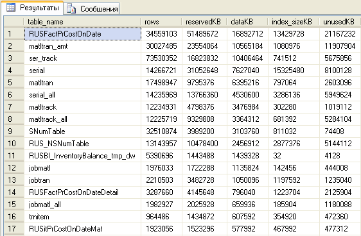The image size is (361, 236).
Task: Select dataKB value 6395216
Action: [247, 83]
